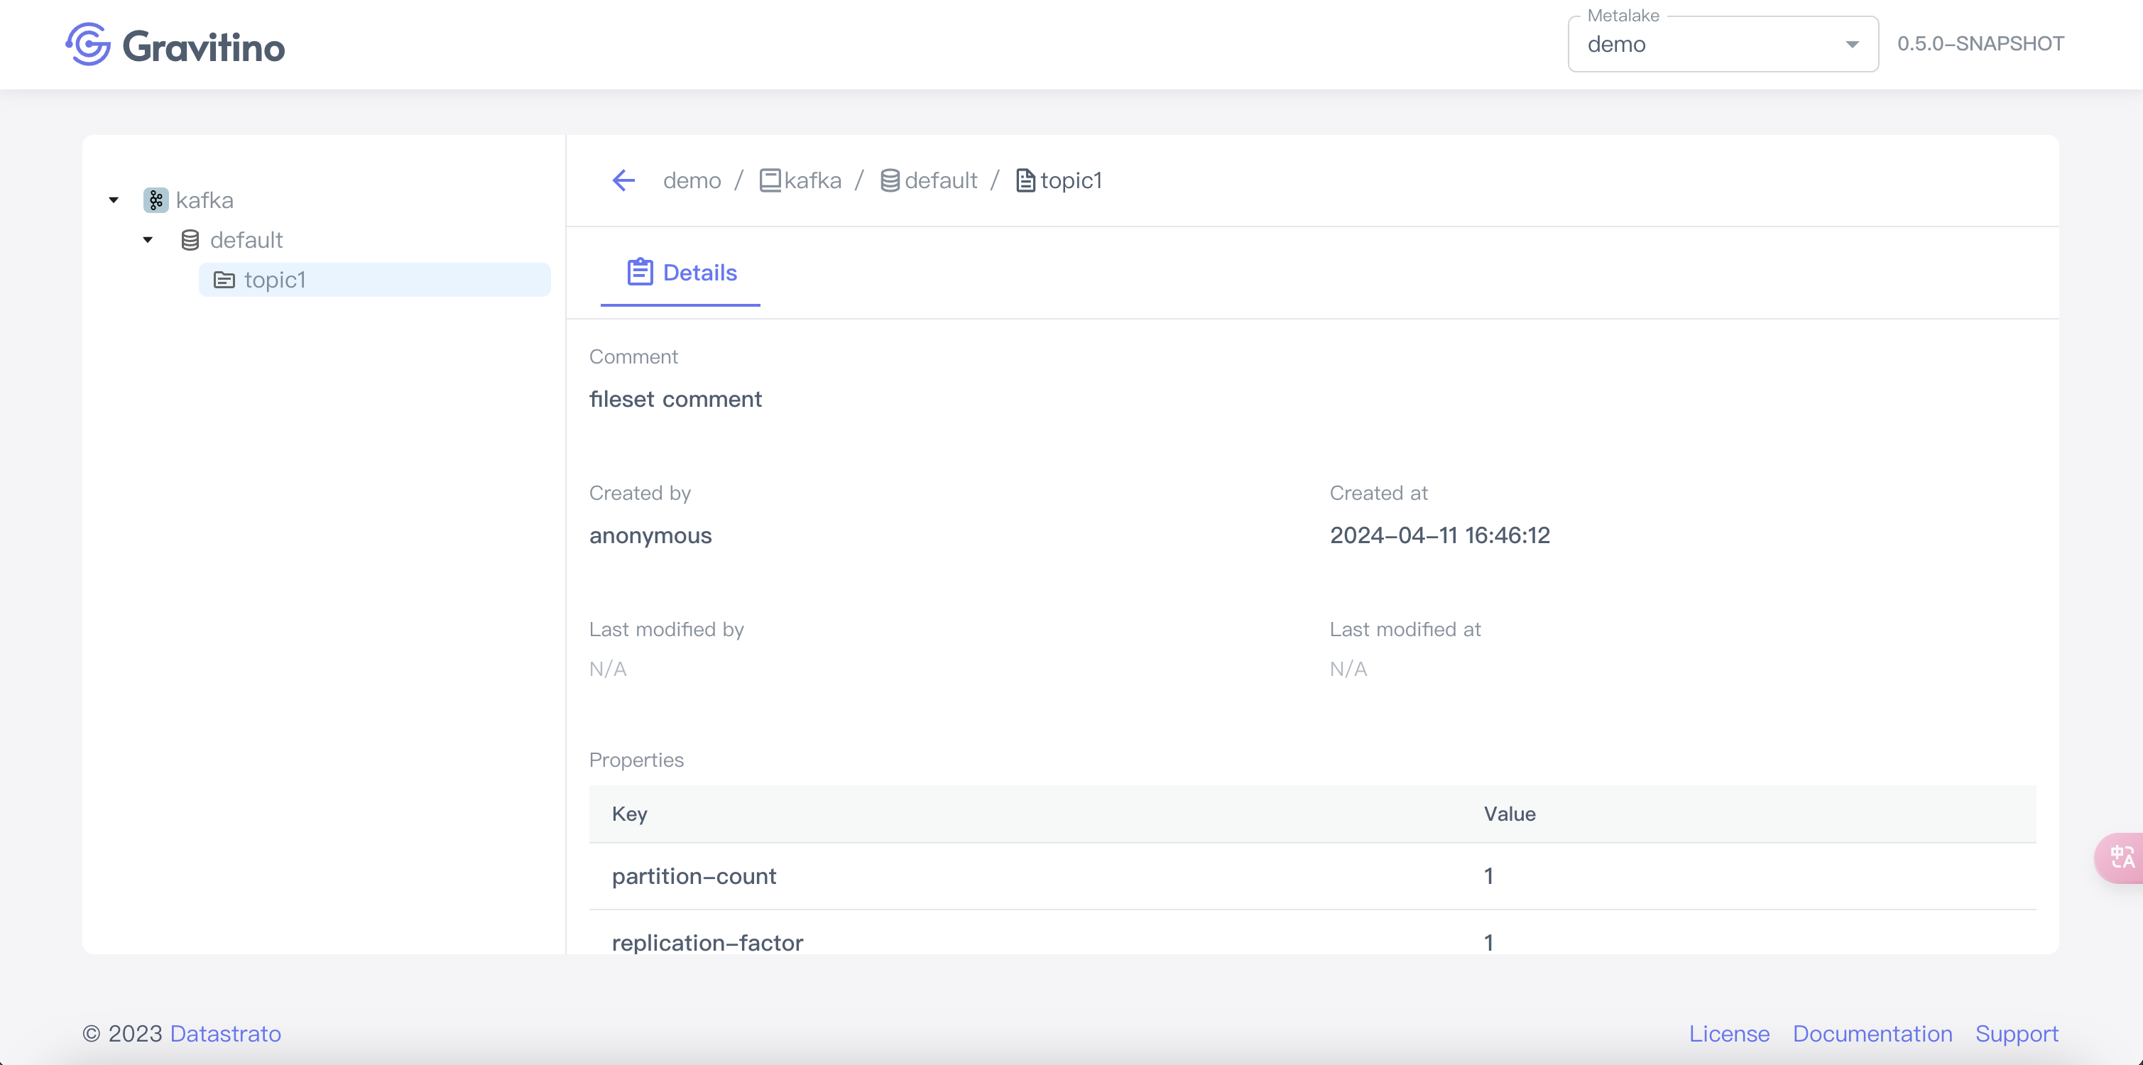2143x1065 pixels.
Task: Collapse the default schema tree node
Action: (x=148, y=241)
